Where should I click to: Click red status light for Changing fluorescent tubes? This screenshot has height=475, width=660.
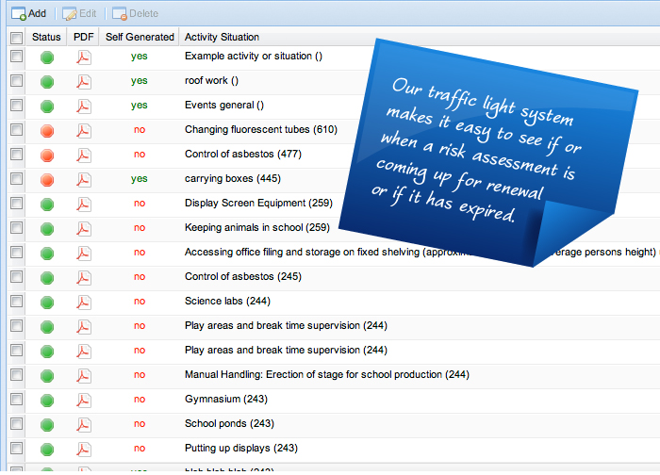47,131
